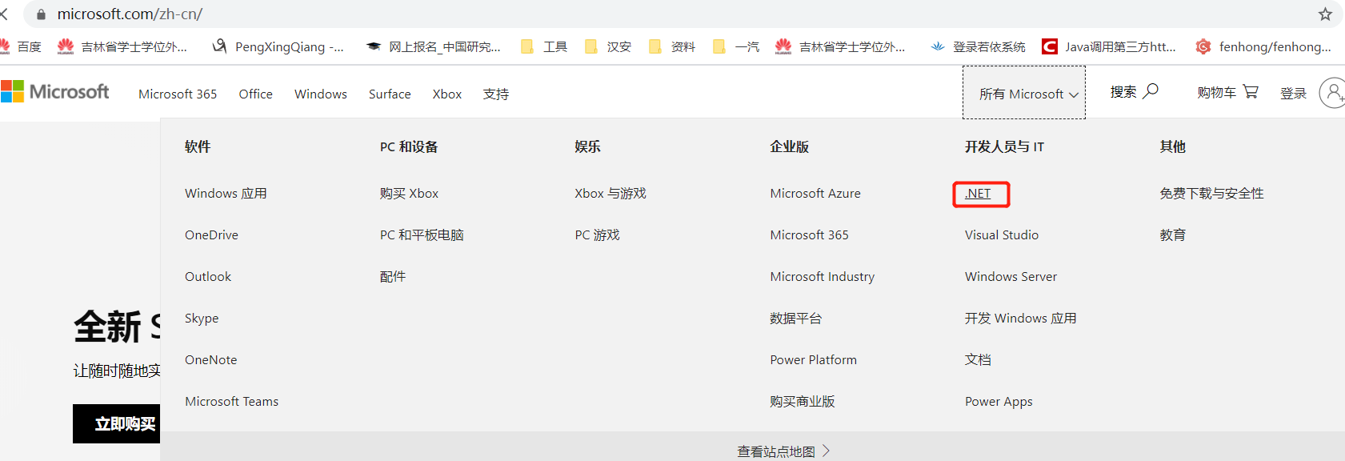Open the Surface nav item
This screenshot has height=461, width=1345.
[x=390, y=94]
